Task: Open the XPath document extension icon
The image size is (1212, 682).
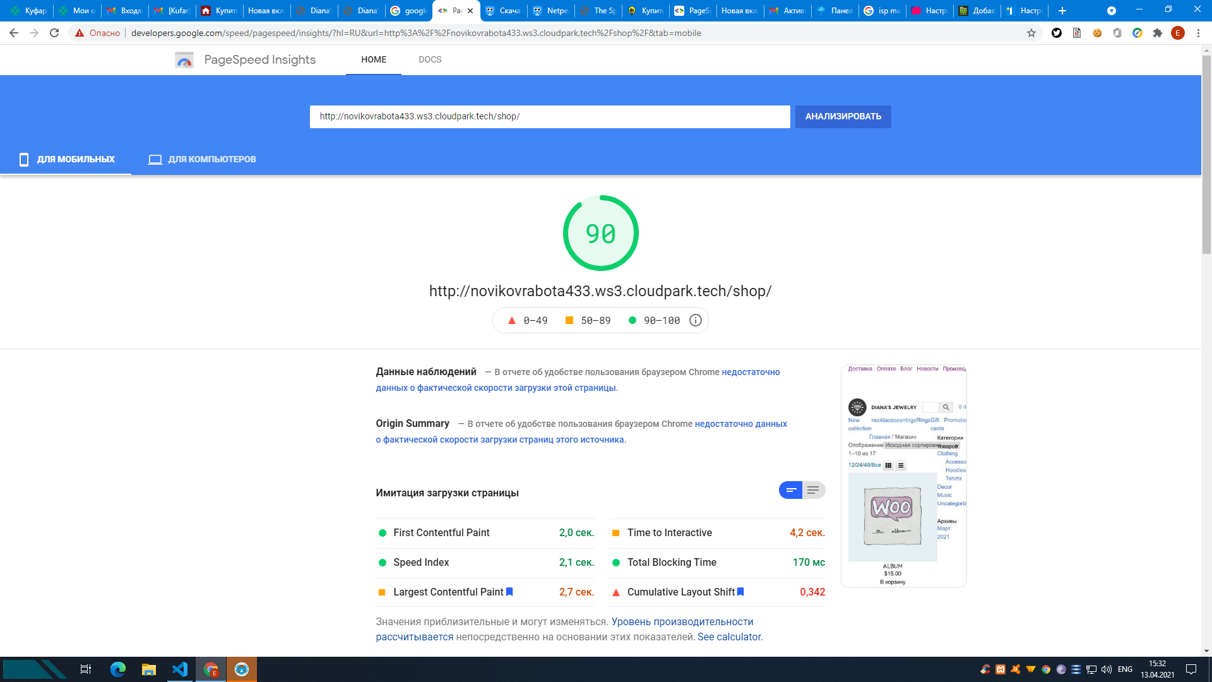Action: 1077,33
